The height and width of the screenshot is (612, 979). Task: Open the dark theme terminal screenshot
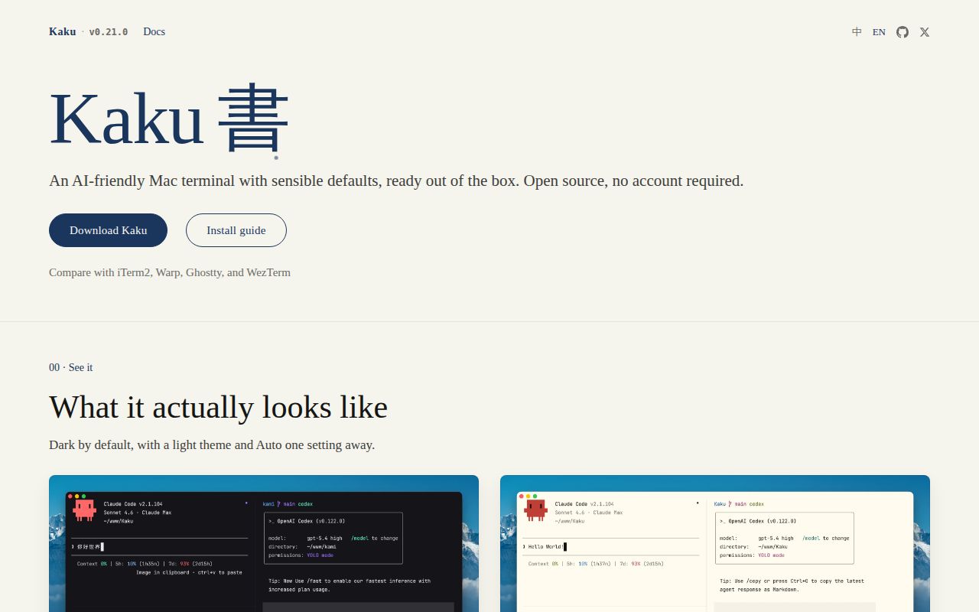[x=264, y=543]
